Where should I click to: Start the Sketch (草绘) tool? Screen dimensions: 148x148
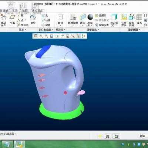[x=33, y=19]
